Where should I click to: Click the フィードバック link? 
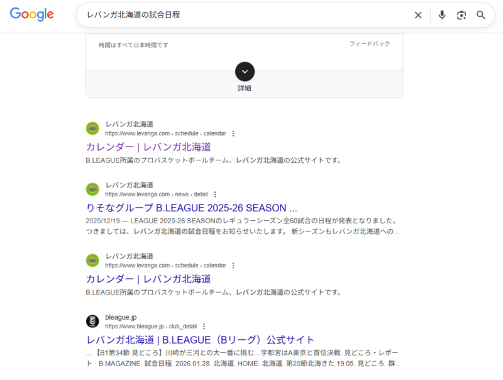click(x=370, y=44)
